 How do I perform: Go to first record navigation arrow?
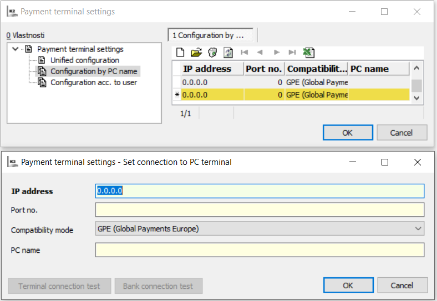pyautogui.click(x=244, y=53)
